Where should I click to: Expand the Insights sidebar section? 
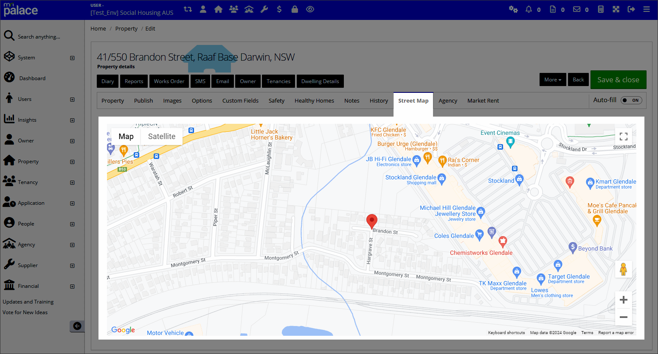72,120
